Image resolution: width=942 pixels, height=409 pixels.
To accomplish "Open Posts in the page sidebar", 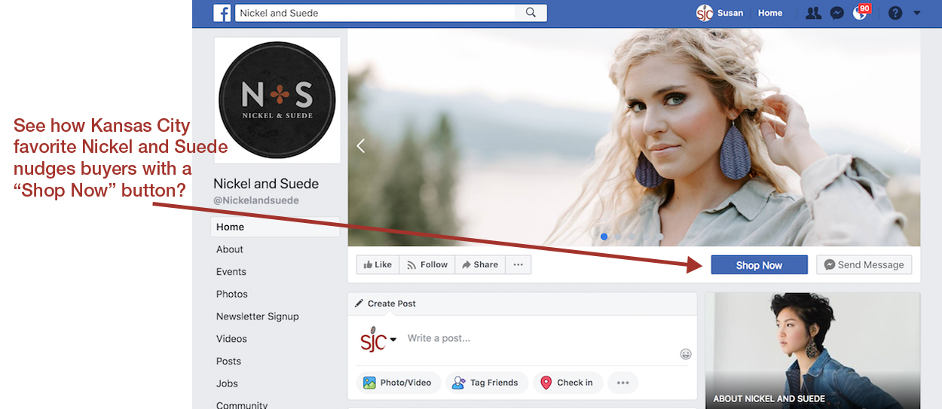I will 229,361.
